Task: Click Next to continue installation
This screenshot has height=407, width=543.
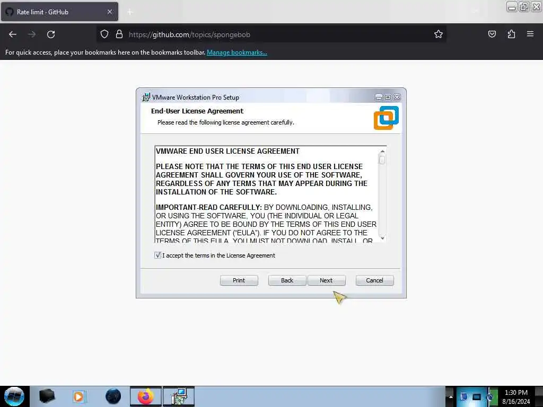Action: point(326,280)
